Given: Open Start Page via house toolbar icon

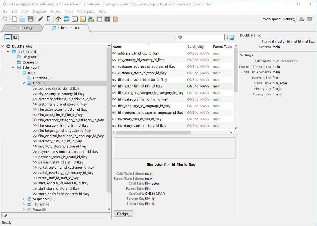Looking at the screenshot, I should pos(58,19).
